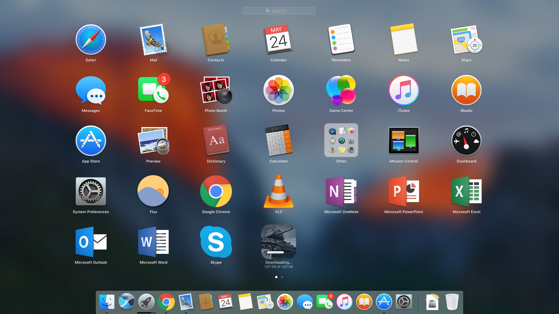Open the Dashboard app

point(466,141)
